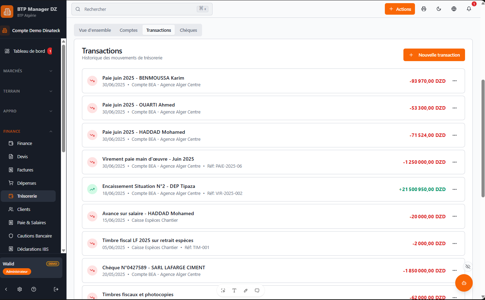Open options menu for Chèque N°0427589
The height and width of the screenshot is (300, 485).
pyautogui.click(x=455, y=270)
